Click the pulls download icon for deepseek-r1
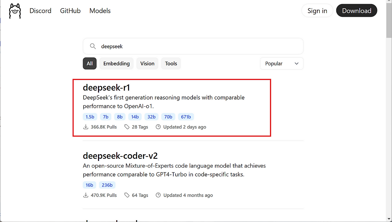The width and height of the screenshot is (392, 222). (x=86, y=127)
